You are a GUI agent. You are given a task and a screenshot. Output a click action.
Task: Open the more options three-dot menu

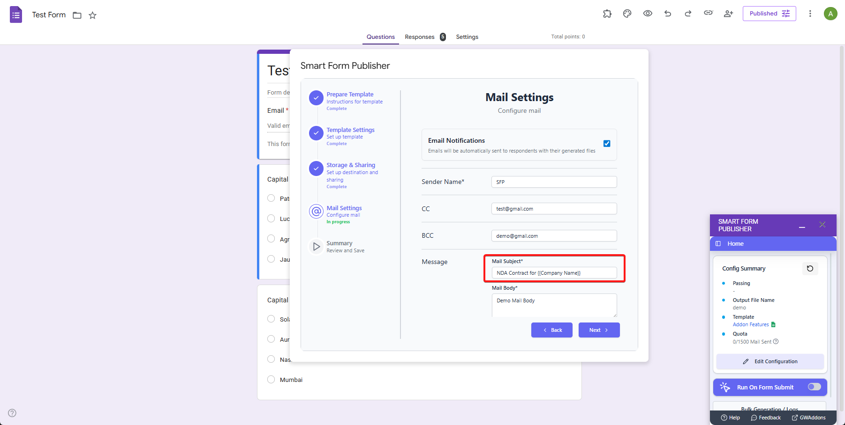(810, 14)
